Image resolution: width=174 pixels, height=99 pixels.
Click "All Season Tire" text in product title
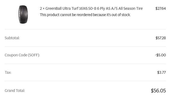(130, 8)
